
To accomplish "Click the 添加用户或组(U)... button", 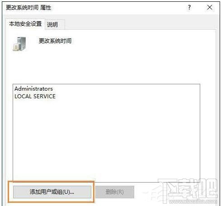I will [52, 192].
